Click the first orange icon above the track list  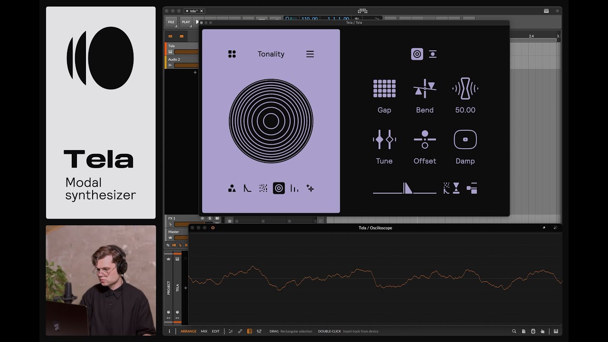[x=171, y=36]
